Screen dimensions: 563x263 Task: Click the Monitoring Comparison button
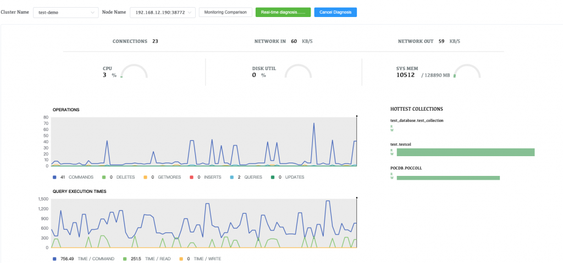225,12
